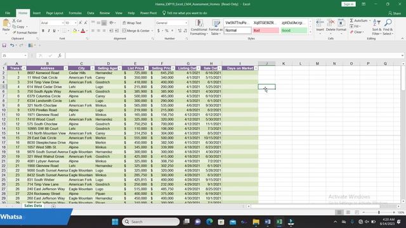This screenshot has width=406, height=228.
Task: Click Decrease Decimal icon
Action: [x=185, y=31]
